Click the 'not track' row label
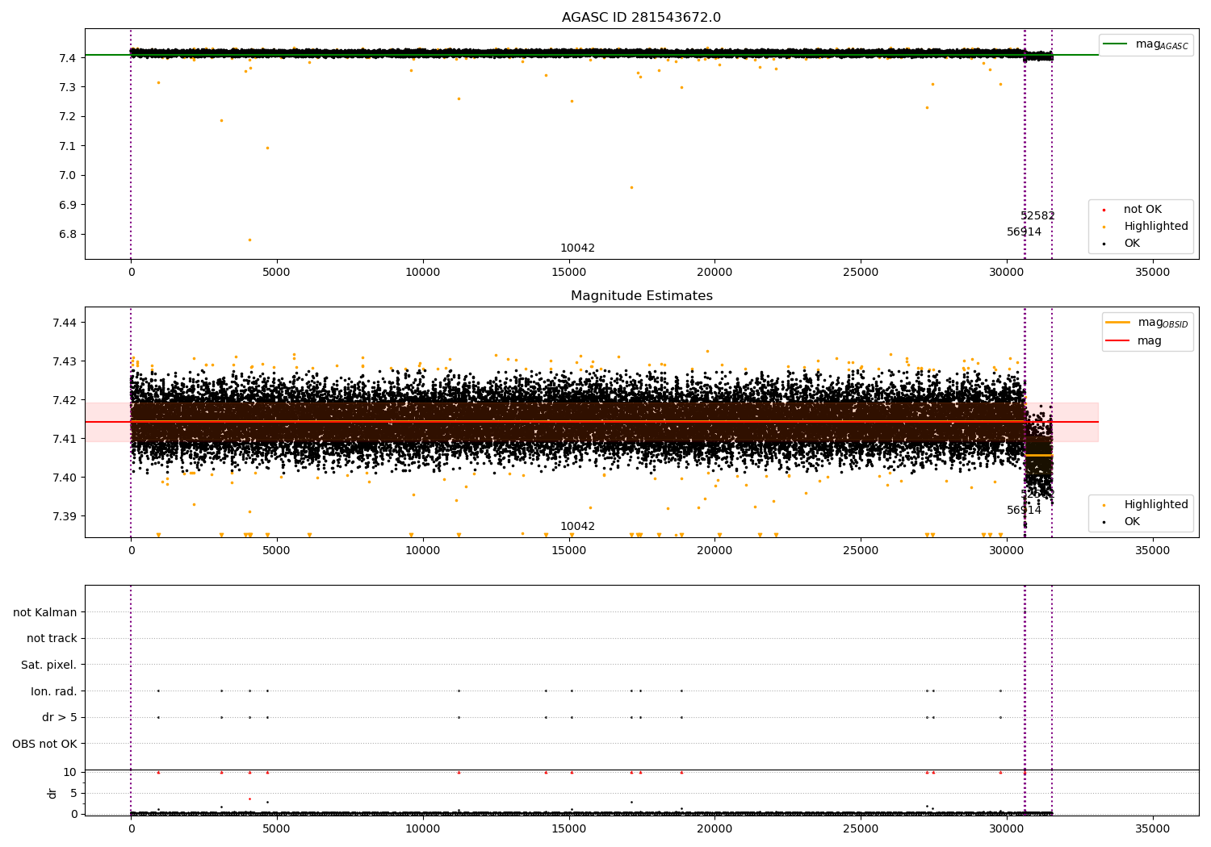Image resolution: width=1211 pixels, height=847 pixels. pyautogui.click(x=52, y=638)
